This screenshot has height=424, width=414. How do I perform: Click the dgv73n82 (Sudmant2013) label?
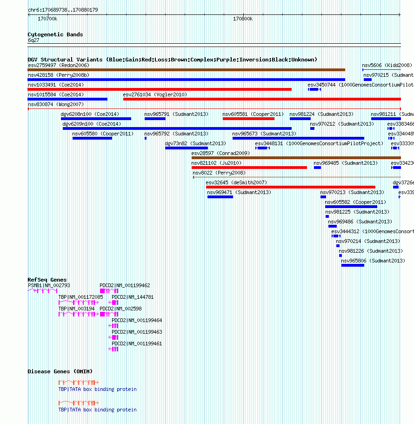(x=195, y=143)
